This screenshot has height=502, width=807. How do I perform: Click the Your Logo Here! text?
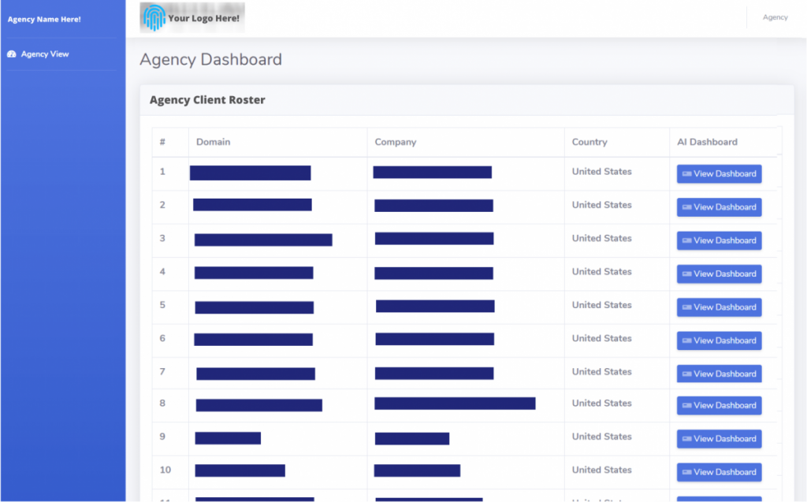tap(204, 19)
